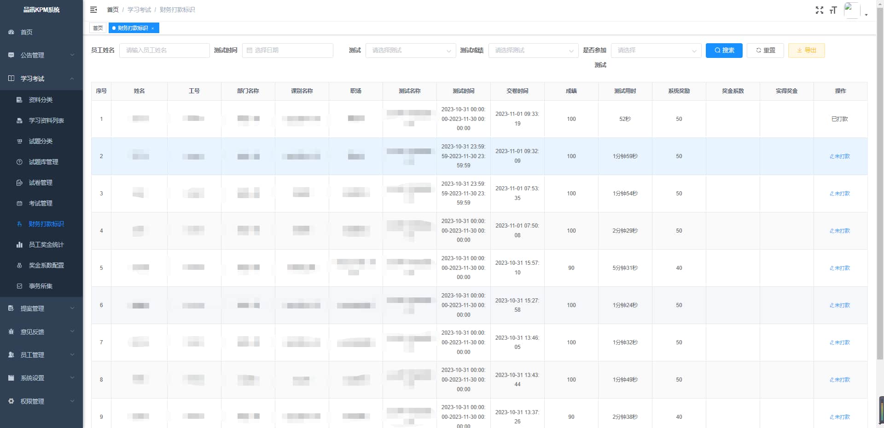Click the 考试管理 calendar icon
The image size is (884, 428).
[x=19, y=203]
